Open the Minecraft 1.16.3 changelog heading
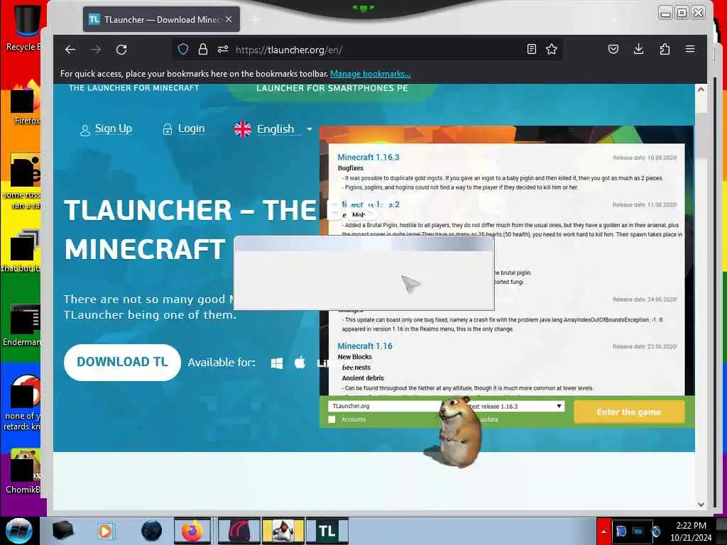 (368, 157)
